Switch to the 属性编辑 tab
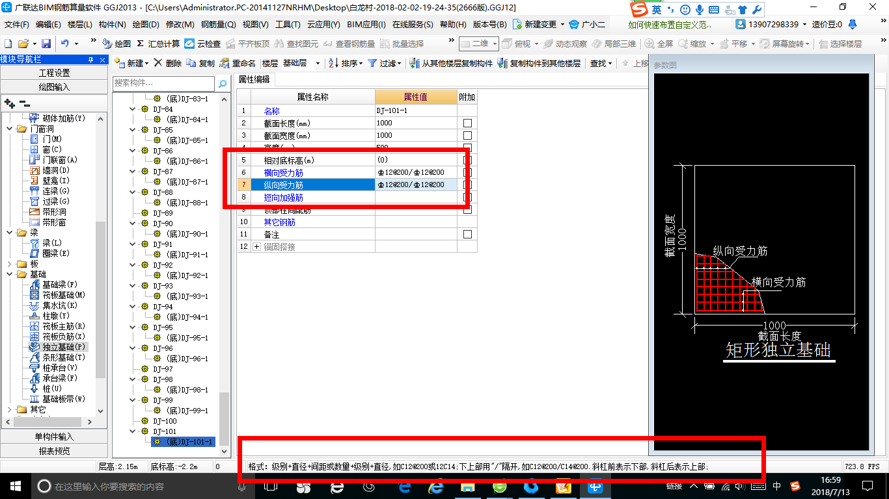The height and width of the screenshot is (499, 889). coord(255,79)
